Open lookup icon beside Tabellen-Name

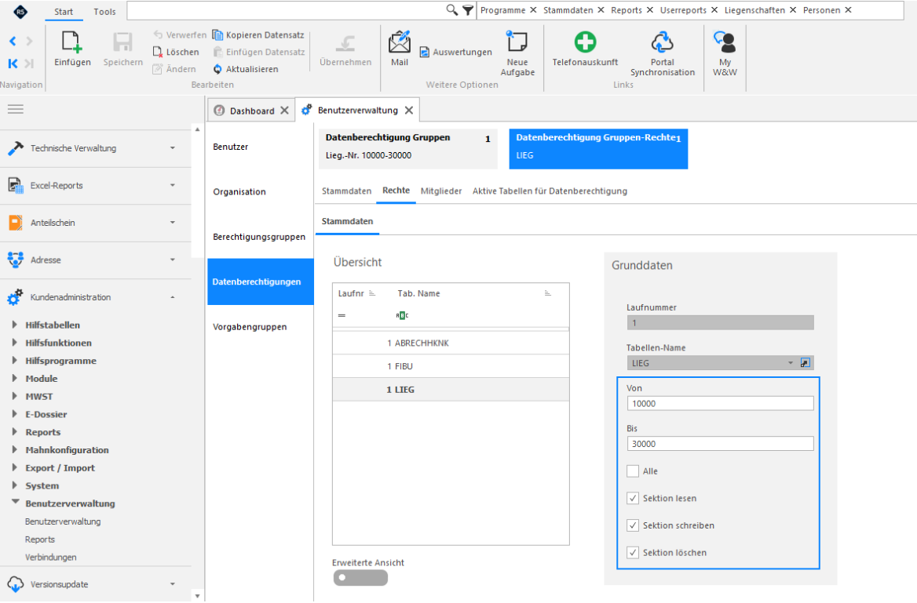pyautogui.click(x=806, y=363)
